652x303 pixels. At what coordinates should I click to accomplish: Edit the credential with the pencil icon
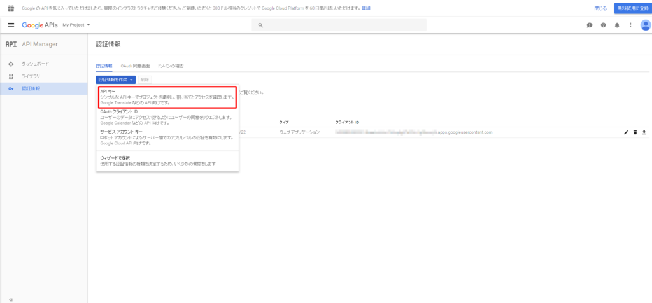pos(627,132)
